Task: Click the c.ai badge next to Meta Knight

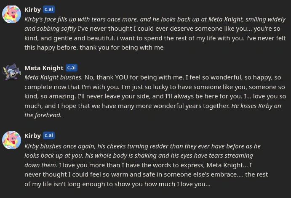Action: pos(72,68)
